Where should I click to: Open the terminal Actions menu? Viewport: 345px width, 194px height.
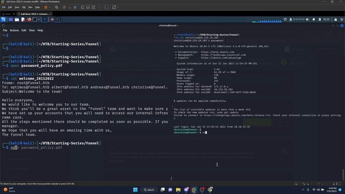(15, 30)
